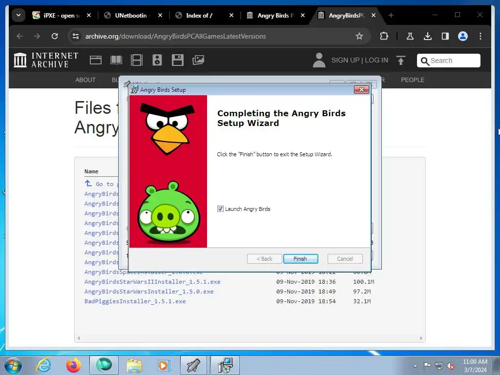Go back in Chrome
The width and height of the screenshot is (500, 375).
click(20, 36)
